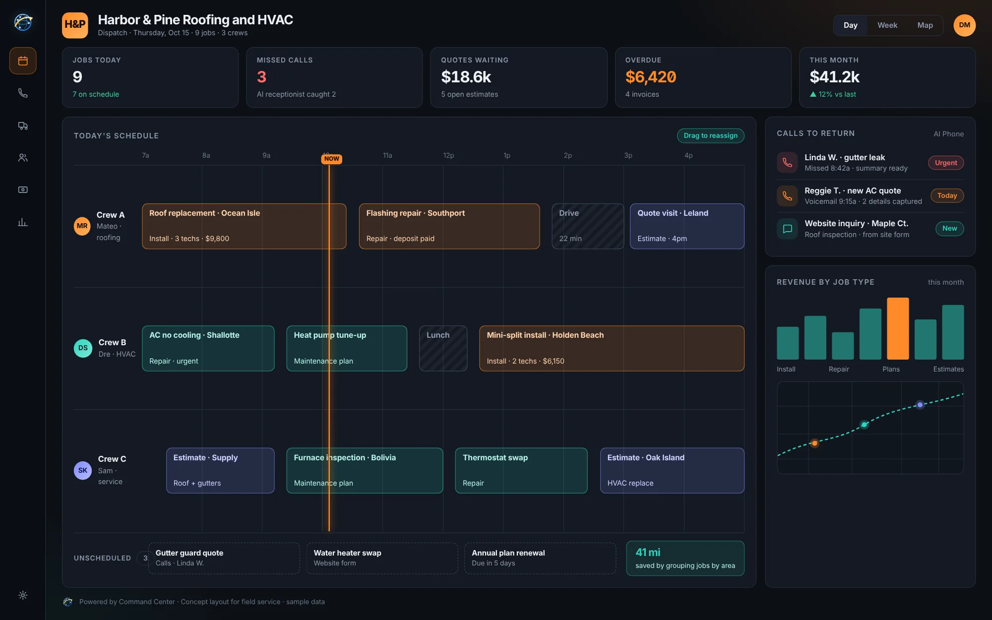Click the phone icon for Linda W.
This screenshot has width=992, height=620.
[787, 162]
